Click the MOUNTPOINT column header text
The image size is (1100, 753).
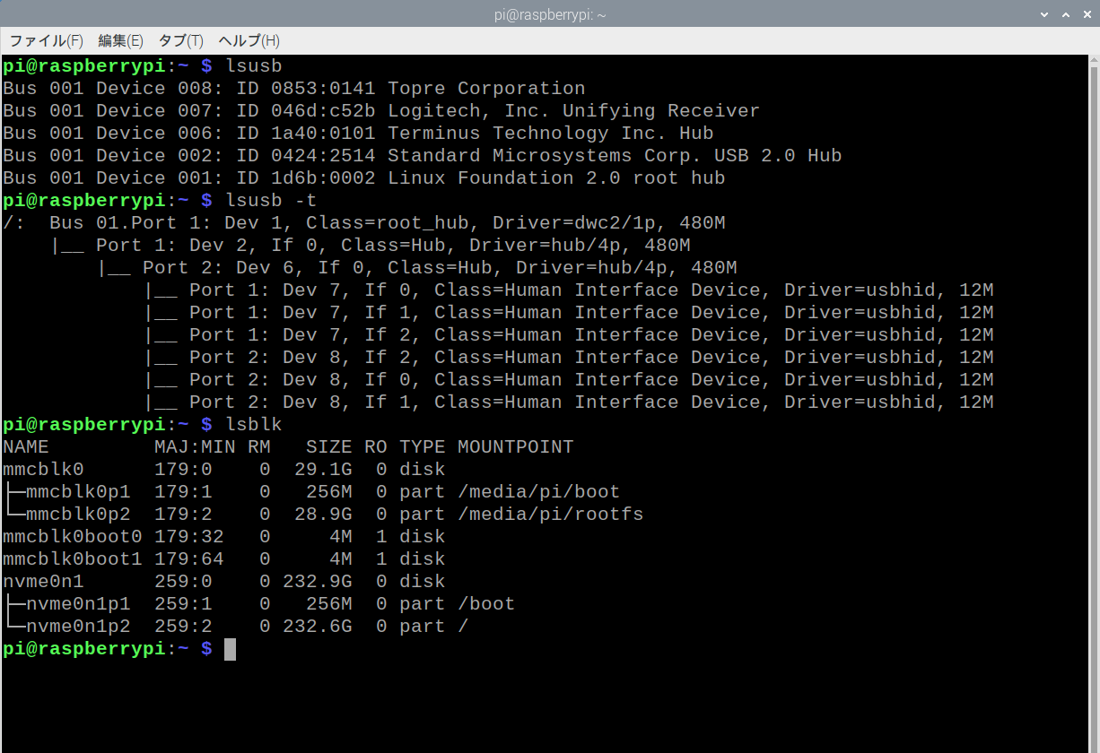coord(515,446)
